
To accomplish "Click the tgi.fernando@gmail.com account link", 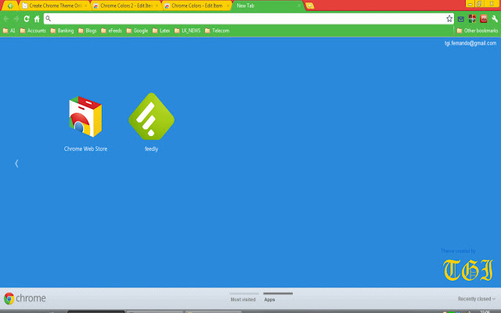I will (470, 43).
